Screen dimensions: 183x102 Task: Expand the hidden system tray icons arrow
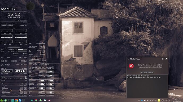(156, 100)
